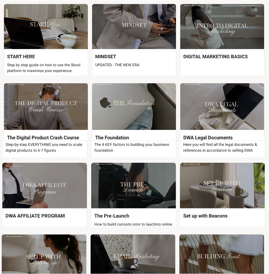Open the Setup With Systeme.io thumbnail
The image size is (269, 274).
point(44,254)
